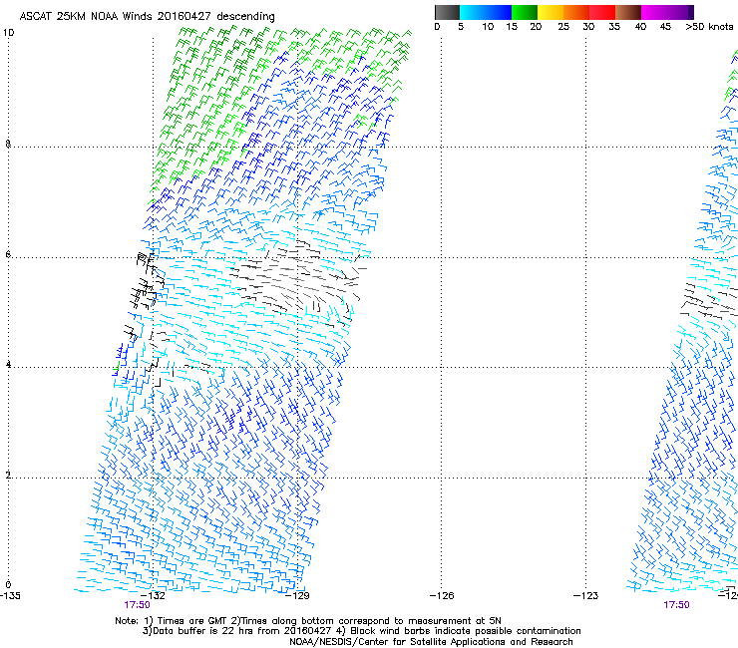Click the note line '3)Data buffer is 22 hrs'
This screenshot has height=648, width=738.
pyautogui.click(x=361, y=631)
